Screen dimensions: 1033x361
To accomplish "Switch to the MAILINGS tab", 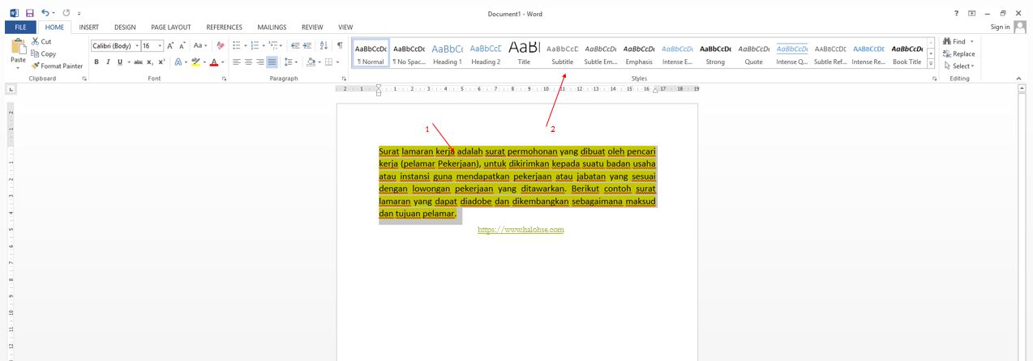I will pyautogui.click(x=272, y=28).
